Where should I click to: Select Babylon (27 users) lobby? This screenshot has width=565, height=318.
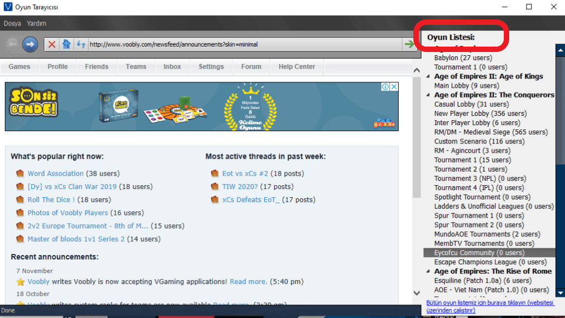coord(463,57)
